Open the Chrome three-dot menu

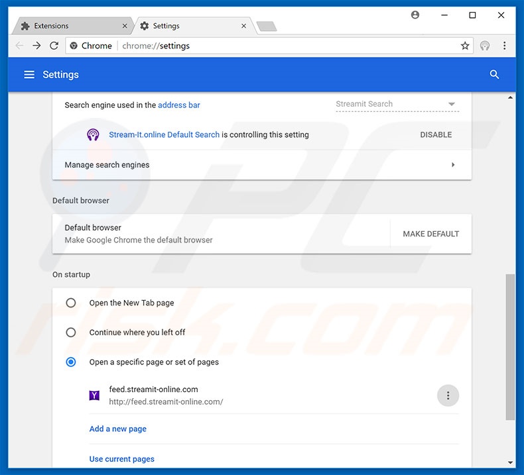click(x=504, y=46)
